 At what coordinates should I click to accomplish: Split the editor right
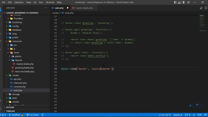tap(206, 8)
